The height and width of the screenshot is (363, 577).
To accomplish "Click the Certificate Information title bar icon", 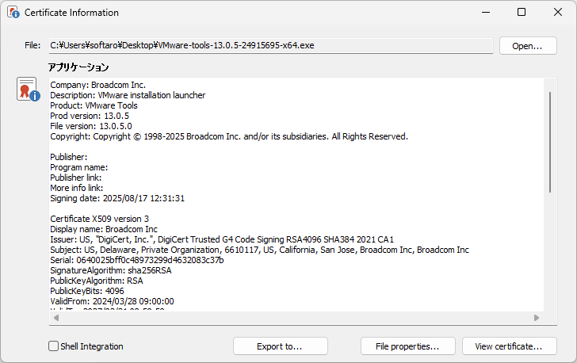I will (x=13, y=13).
